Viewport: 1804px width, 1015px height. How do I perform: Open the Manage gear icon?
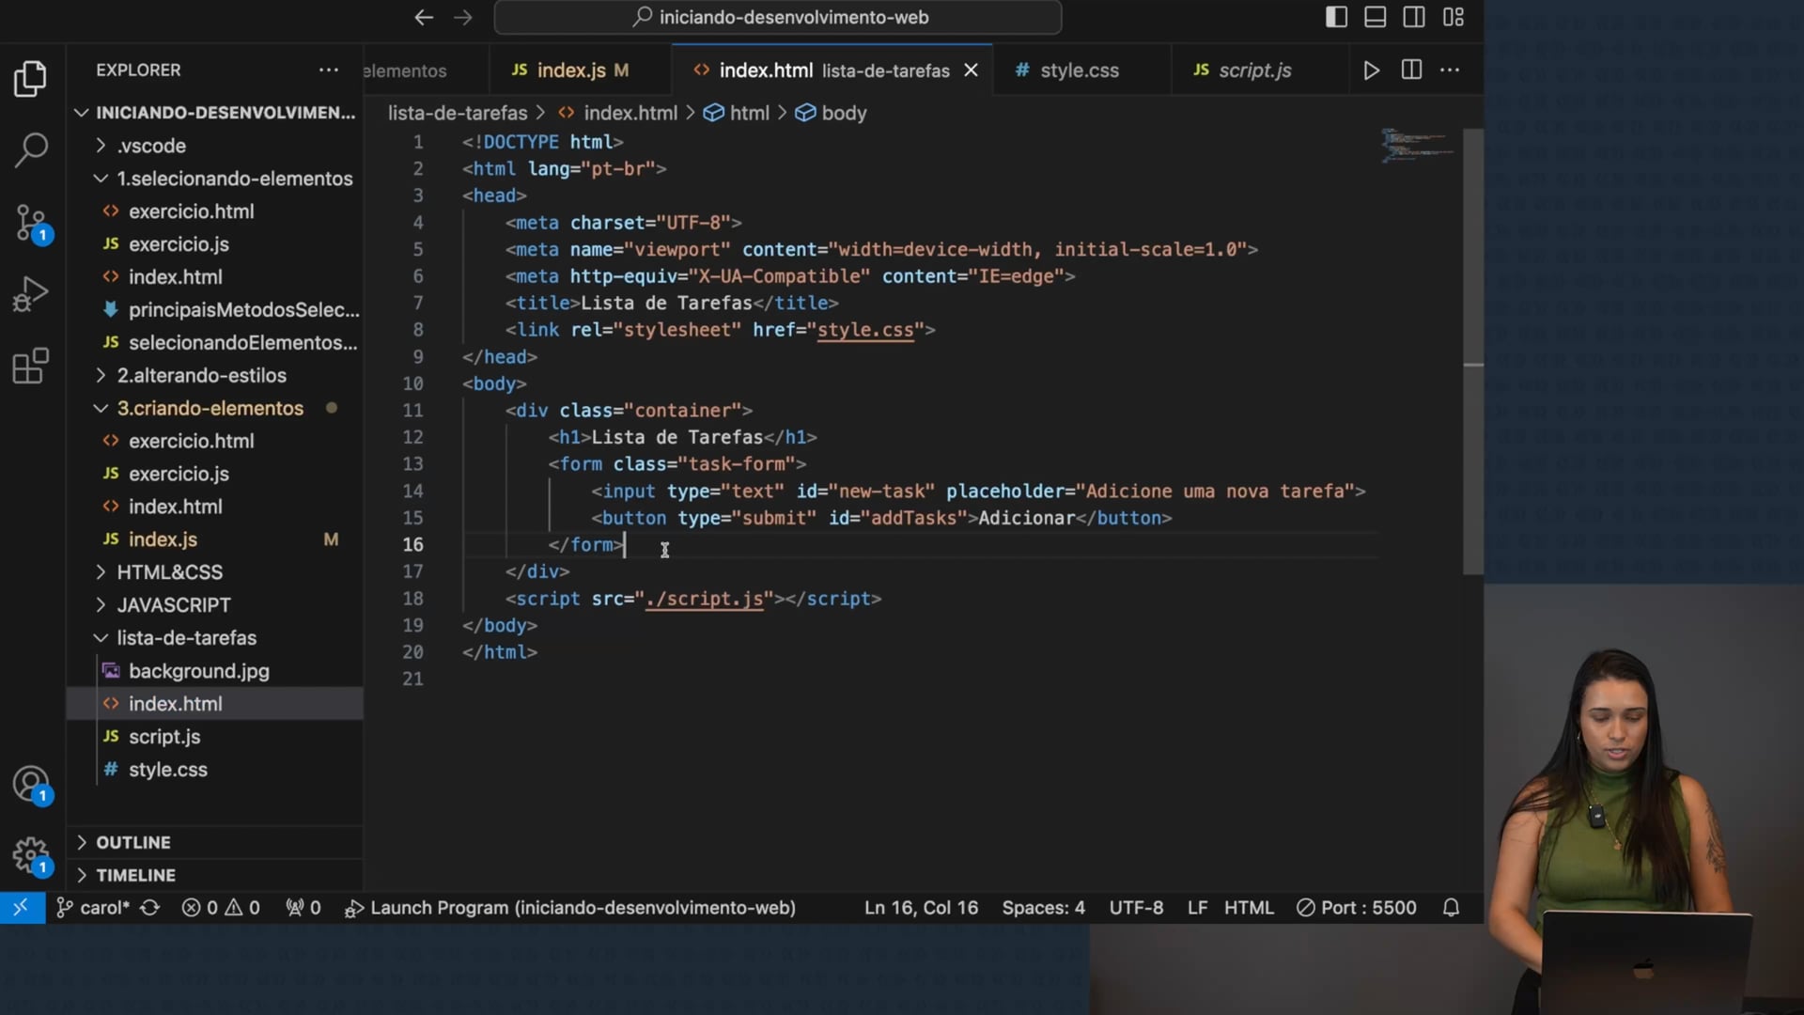(x=31, y=855)
